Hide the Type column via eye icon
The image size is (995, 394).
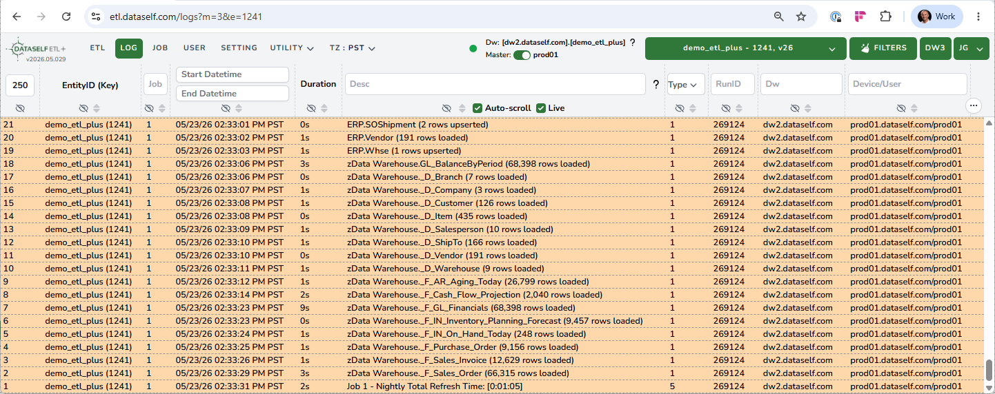point(680,108)
